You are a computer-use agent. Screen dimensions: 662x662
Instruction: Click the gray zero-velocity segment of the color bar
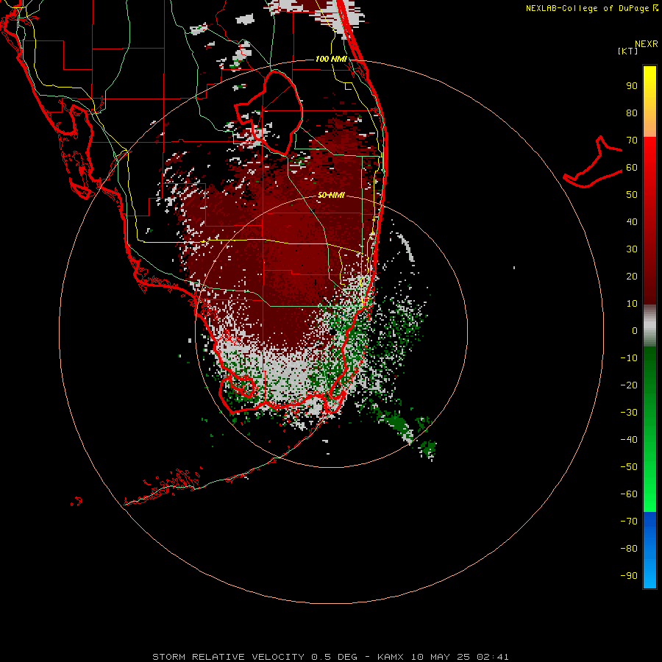pos(649,326)
